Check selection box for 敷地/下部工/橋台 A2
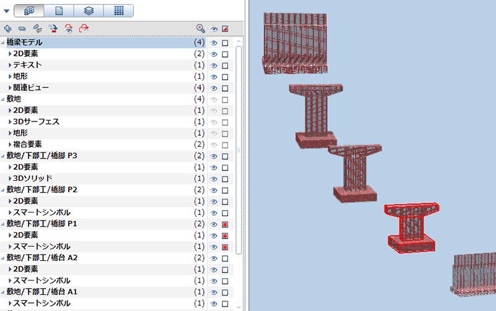This screenshot has width=496, height=311. (x=225, y=258)
